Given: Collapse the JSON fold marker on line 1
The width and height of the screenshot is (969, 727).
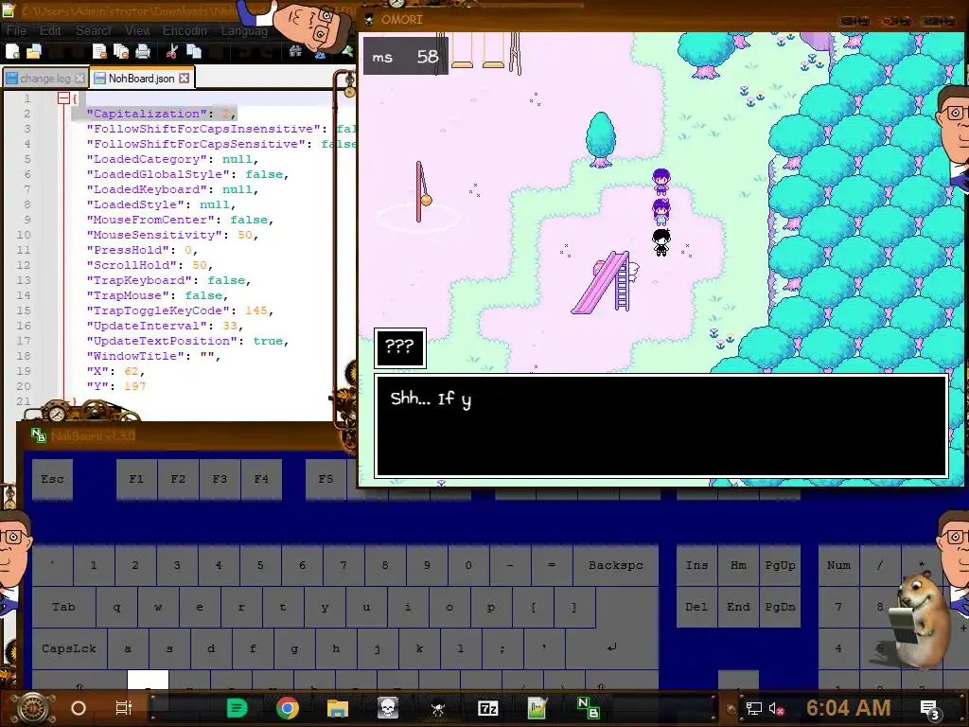Looking at the screenshot, I should [63, 98].
